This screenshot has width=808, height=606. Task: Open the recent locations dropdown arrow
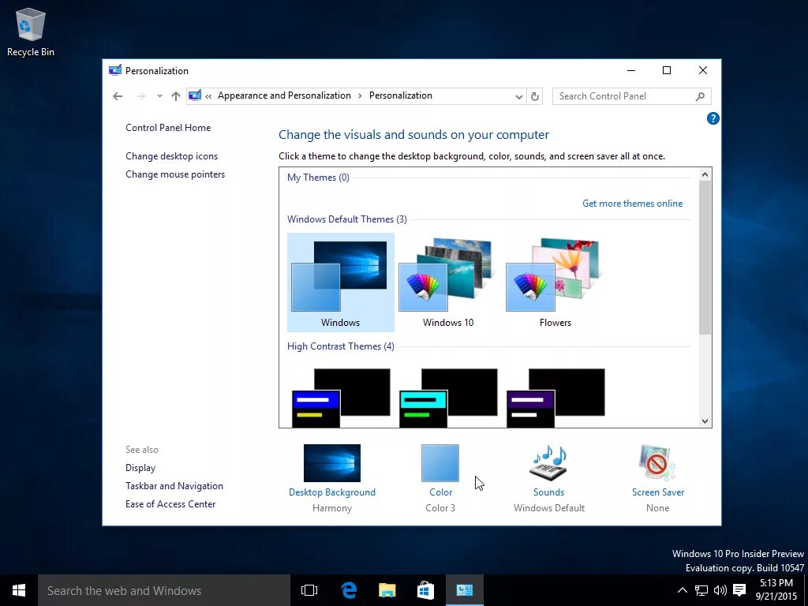click(159, 96)
